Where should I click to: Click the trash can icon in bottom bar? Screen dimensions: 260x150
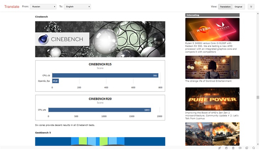coord(233,148)
